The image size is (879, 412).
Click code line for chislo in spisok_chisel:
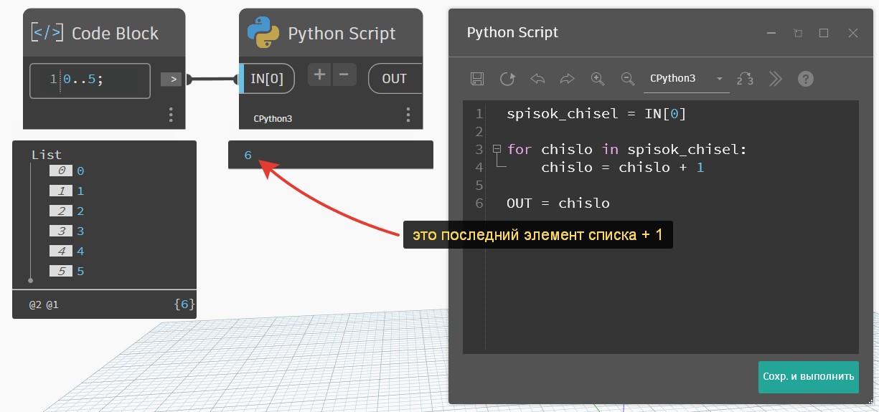627,149
